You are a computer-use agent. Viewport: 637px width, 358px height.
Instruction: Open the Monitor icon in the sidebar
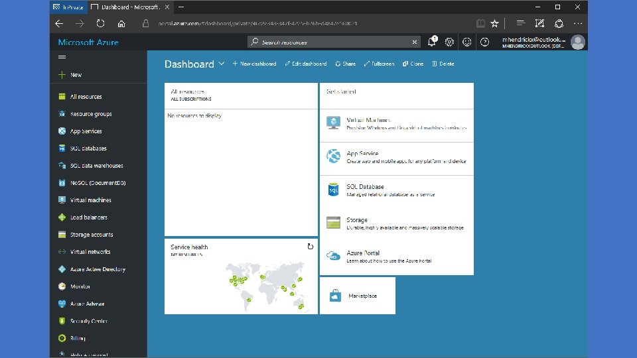[62, 286]
